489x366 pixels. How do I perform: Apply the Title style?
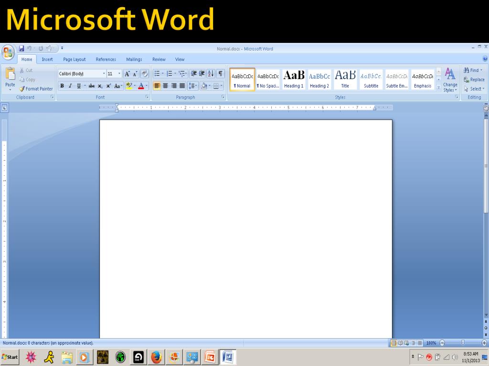point(345,80)
